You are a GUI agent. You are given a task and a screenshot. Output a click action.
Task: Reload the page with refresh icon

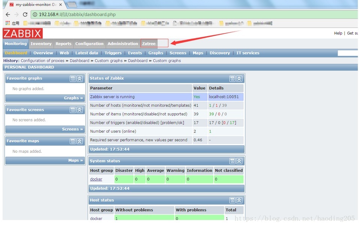tap(25, 14)
